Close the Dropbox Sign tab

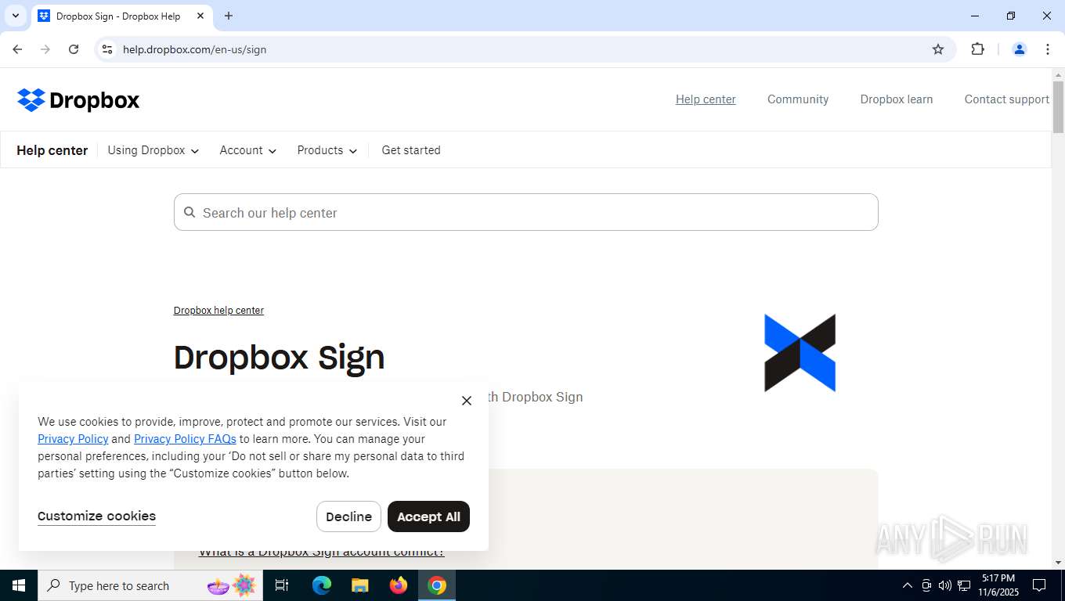point(200,16)
